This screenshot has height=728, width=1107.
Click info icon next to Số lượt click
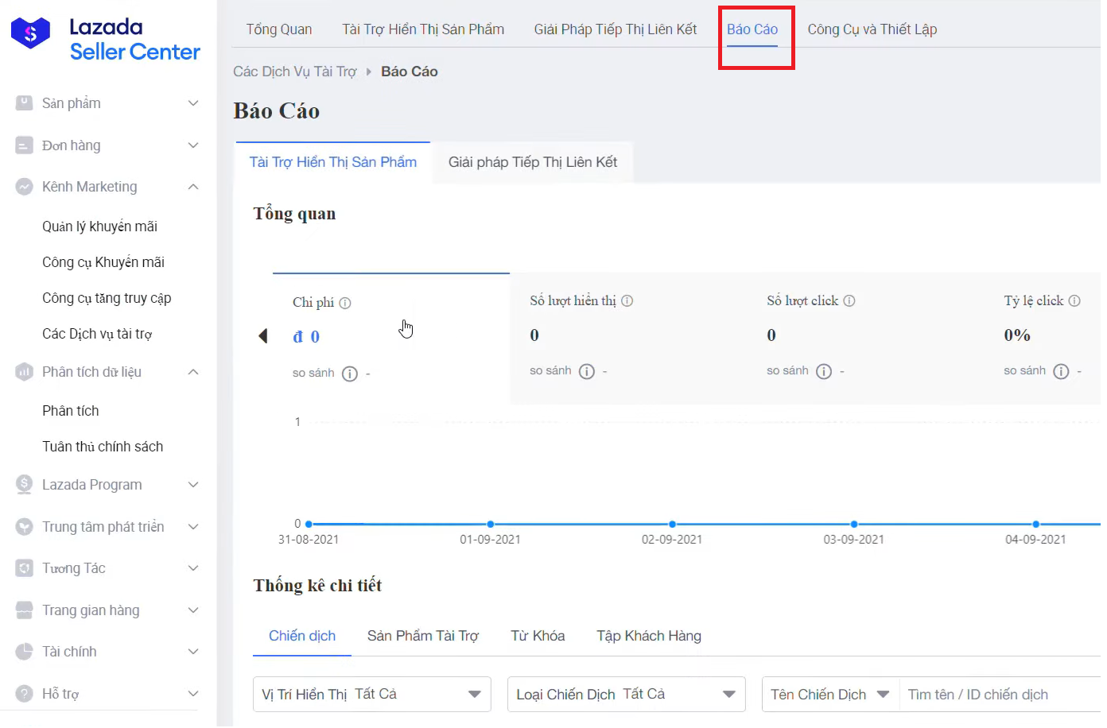[x=849, y=301]
